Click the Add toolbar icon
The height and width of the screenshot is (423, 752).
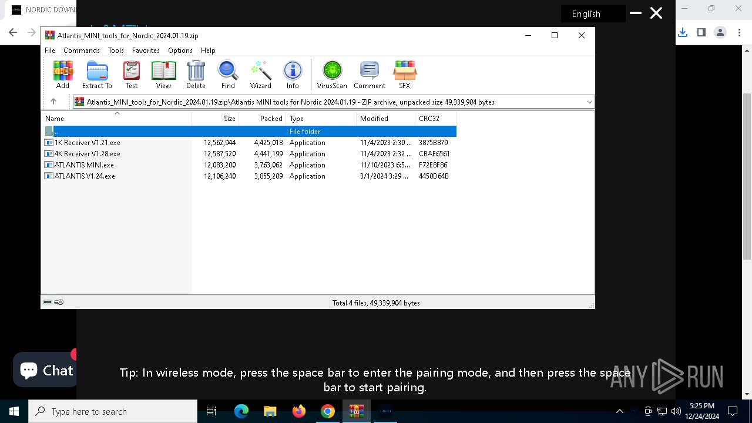pos(63,75)
